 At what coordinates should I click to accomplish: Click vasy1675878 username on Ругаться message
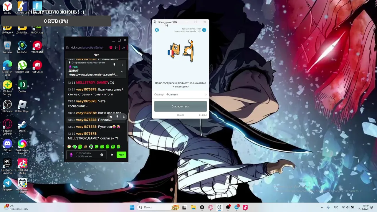[x=86, y=127]
